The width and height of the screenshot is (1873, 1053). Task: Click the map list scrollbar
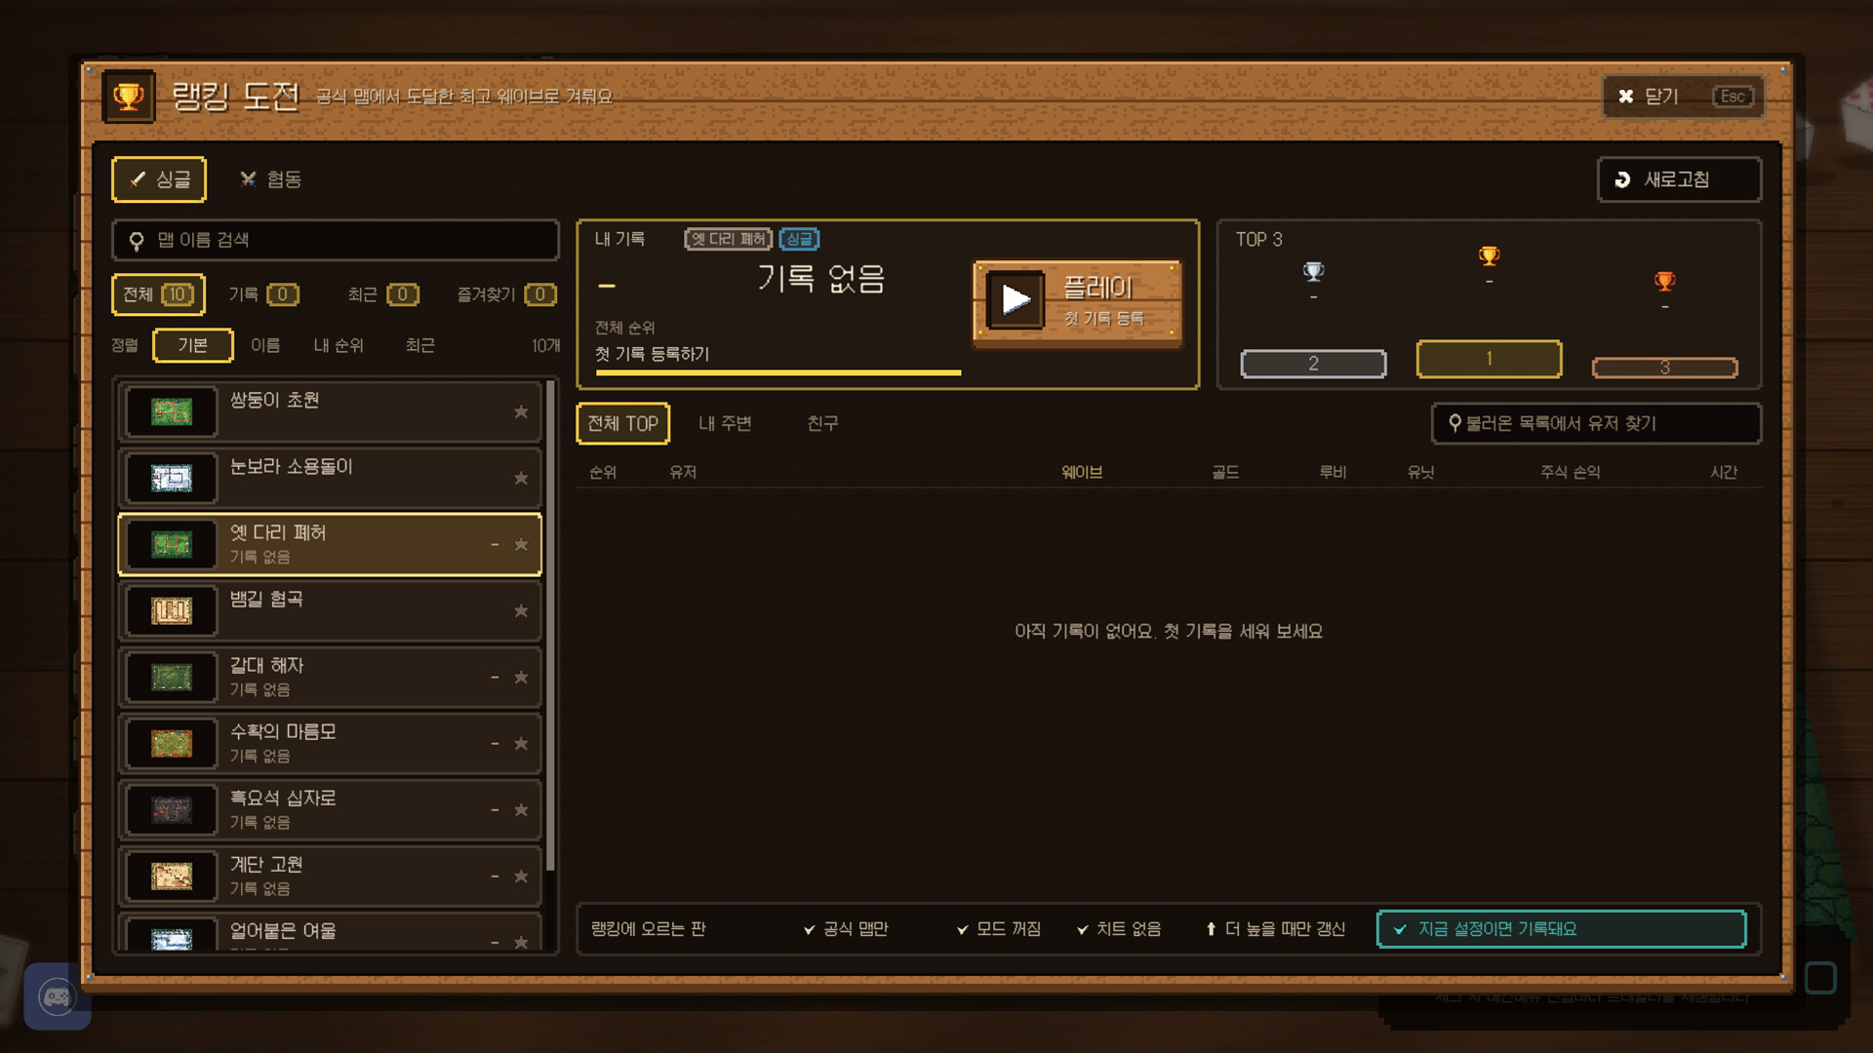[x=550, y=624]
